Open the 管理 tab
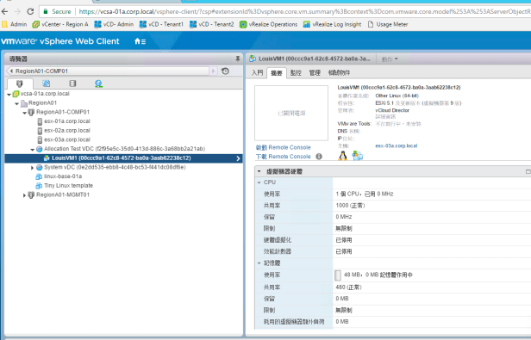The width and height of the screenshot is (531, 340). click(315, 73)
